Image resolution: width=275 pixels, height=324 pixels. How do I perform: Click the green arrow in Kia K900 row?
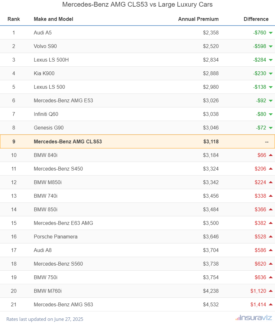[x=271, y=74]
